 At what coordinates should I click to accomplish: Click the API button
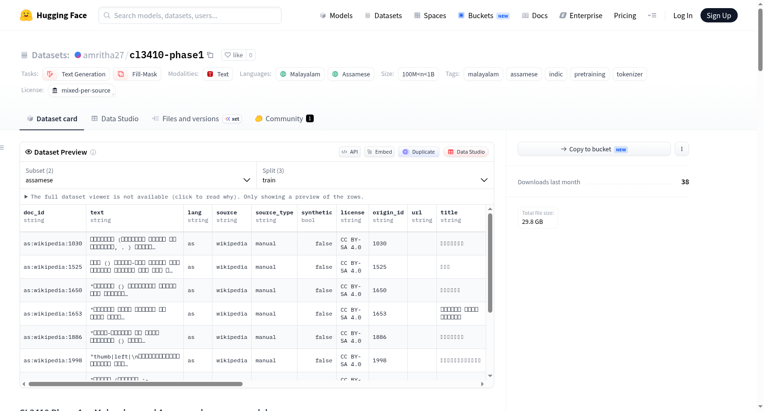[350, 152]
